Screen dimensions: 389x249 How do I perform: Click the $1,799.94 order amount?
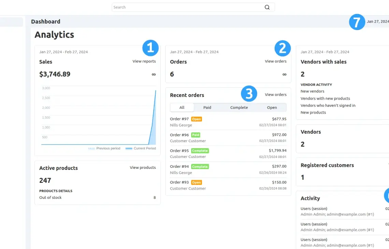coord(278,150)
